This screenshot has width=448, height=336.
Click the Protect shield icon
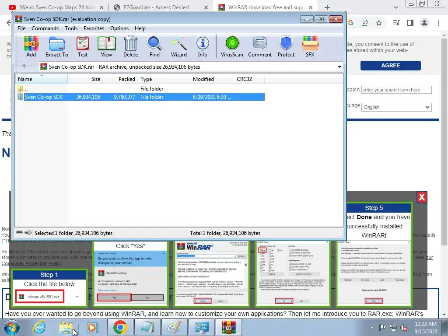coord(286,46)
